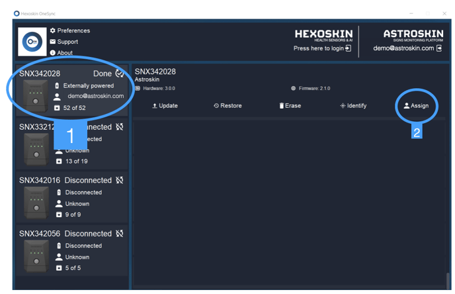The width and height of the screenshot is (455, 294).
Task: Click the Astroskin subtitle in the detail panel
Action: click(147, 79)
